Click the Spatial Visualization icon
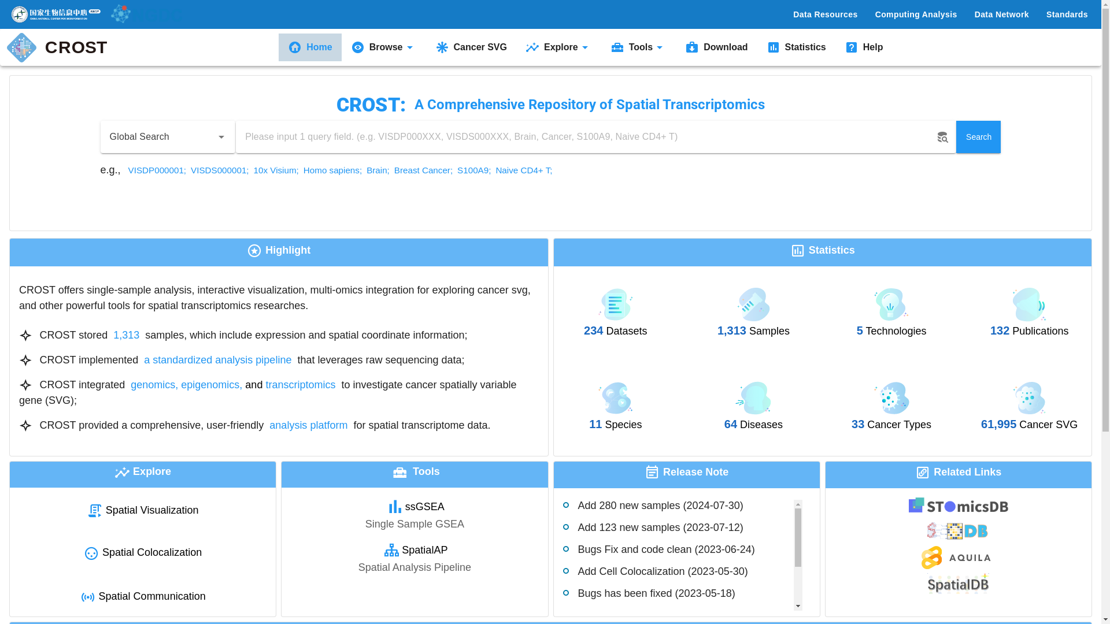1110x624 pixels. 95,511
